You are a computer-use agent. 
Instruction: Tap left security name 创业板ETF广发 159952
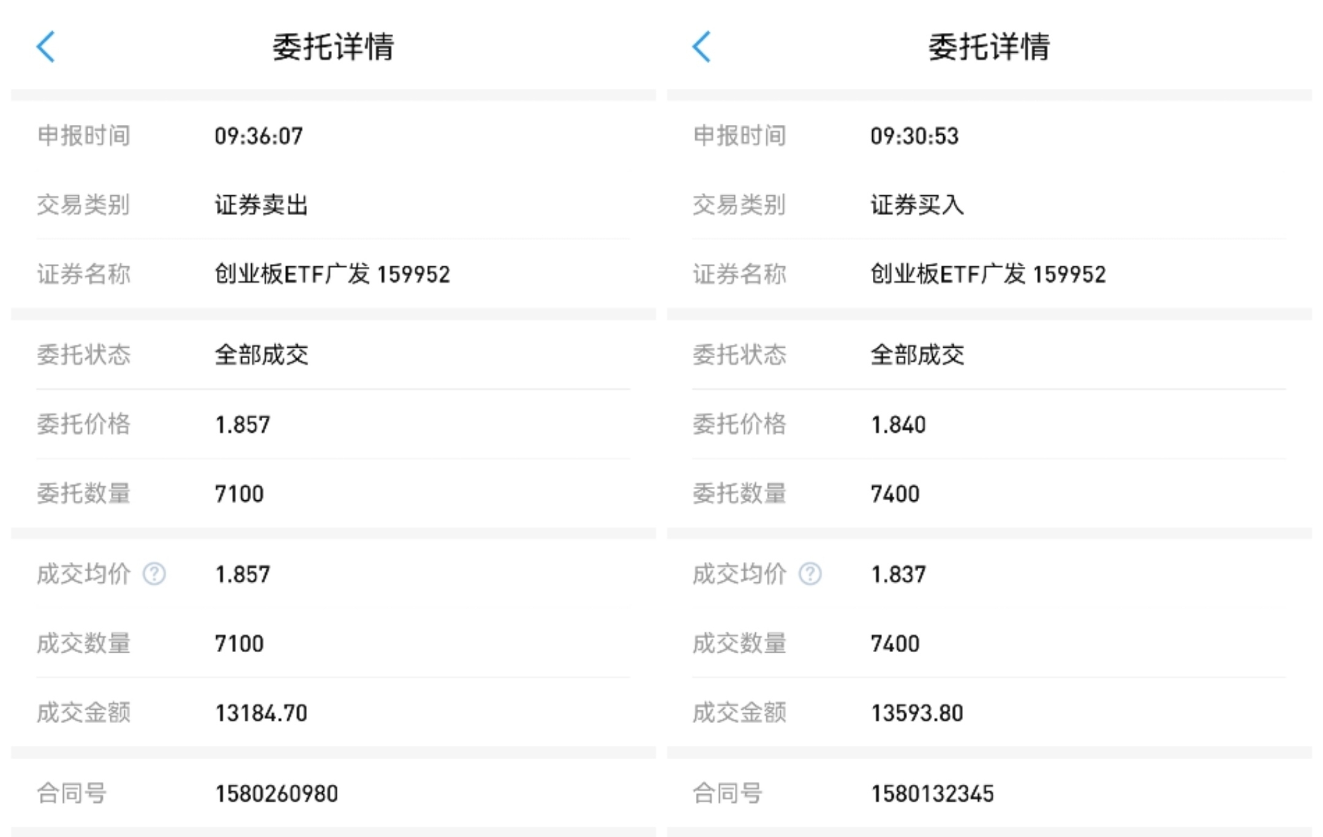pyautogui.click(x=332, y=274)
